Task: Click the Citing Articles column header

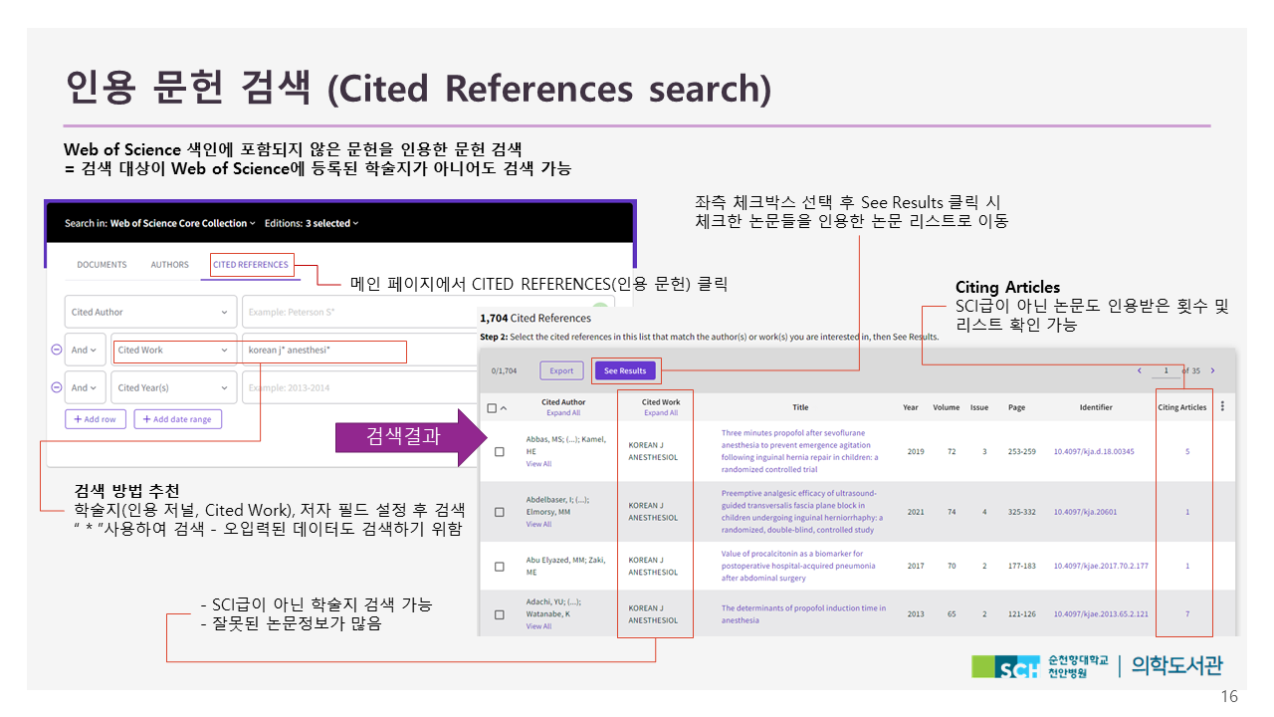Action: point(1181,407)
